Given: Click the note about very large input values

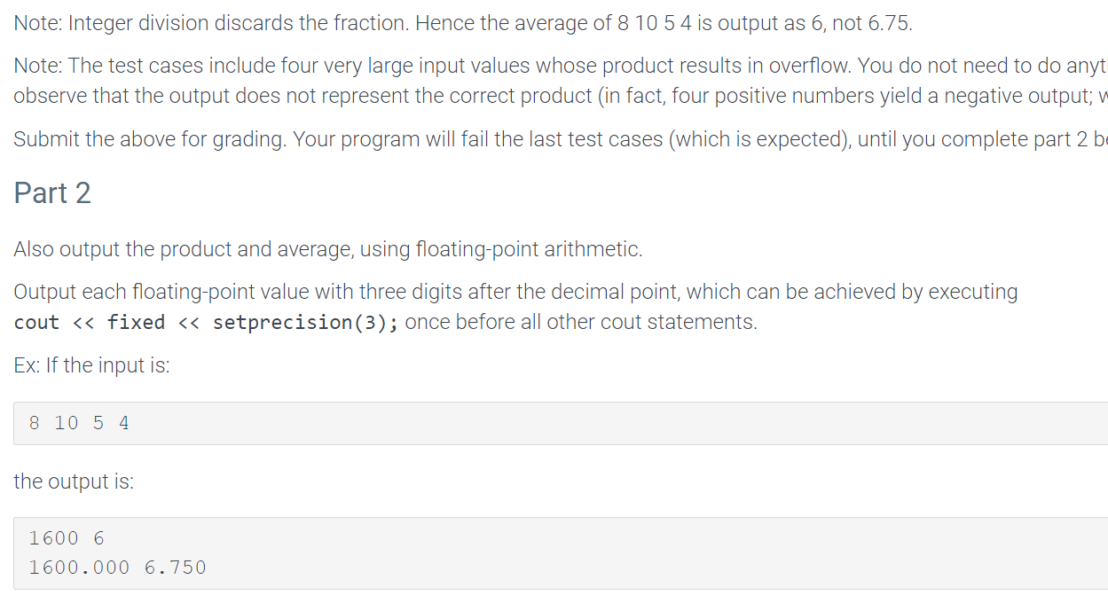Looking at the screenshot, I should pos(561,81).
